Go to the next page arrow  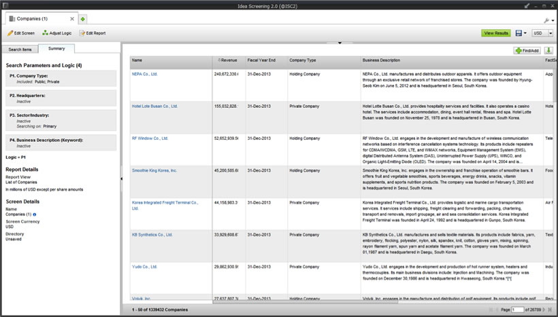point(544,310)
